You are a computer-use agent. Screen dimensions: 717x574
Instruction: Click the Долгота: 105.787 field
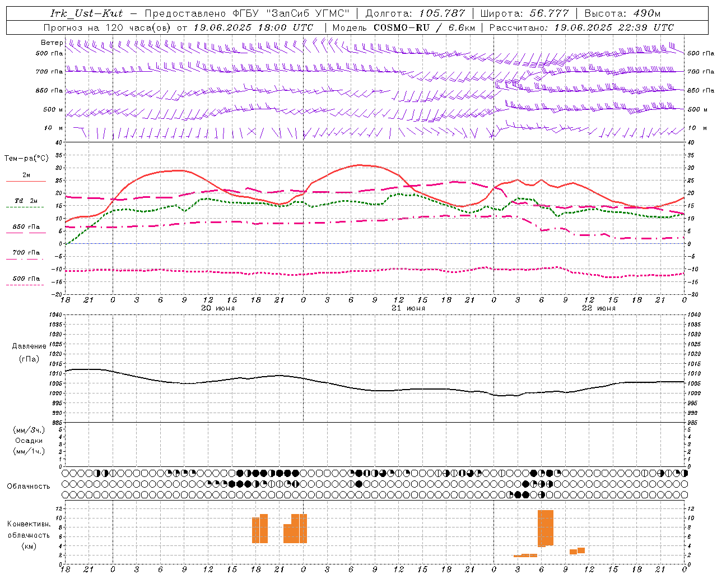point(415,13)
